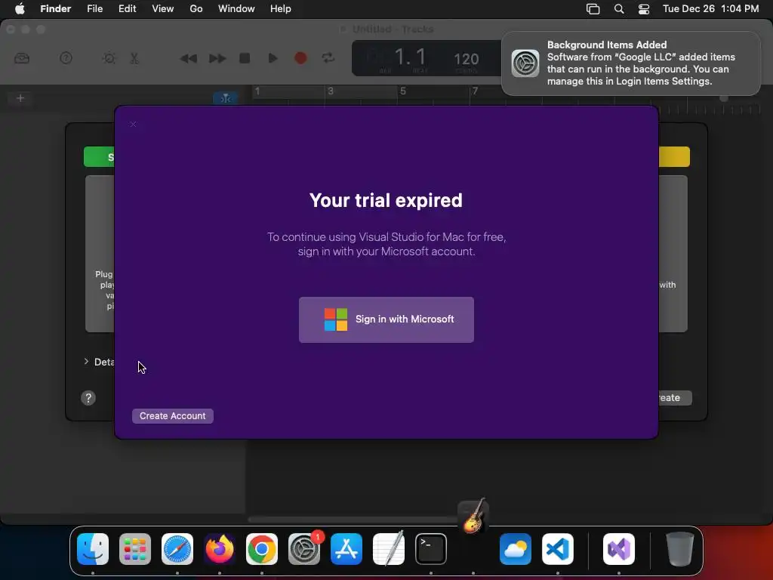This screenshot has width=773, height=580.
Task: Open System Settings from the Dock
Action: tap(304, 549)
